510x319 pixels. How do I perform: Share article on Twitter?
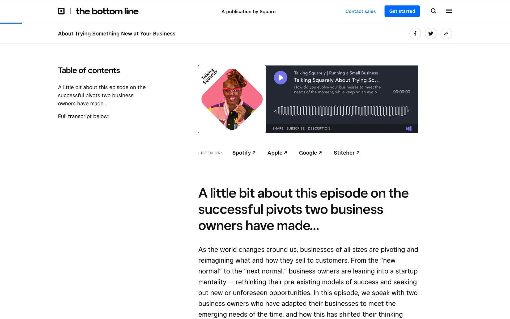point(431,33)
